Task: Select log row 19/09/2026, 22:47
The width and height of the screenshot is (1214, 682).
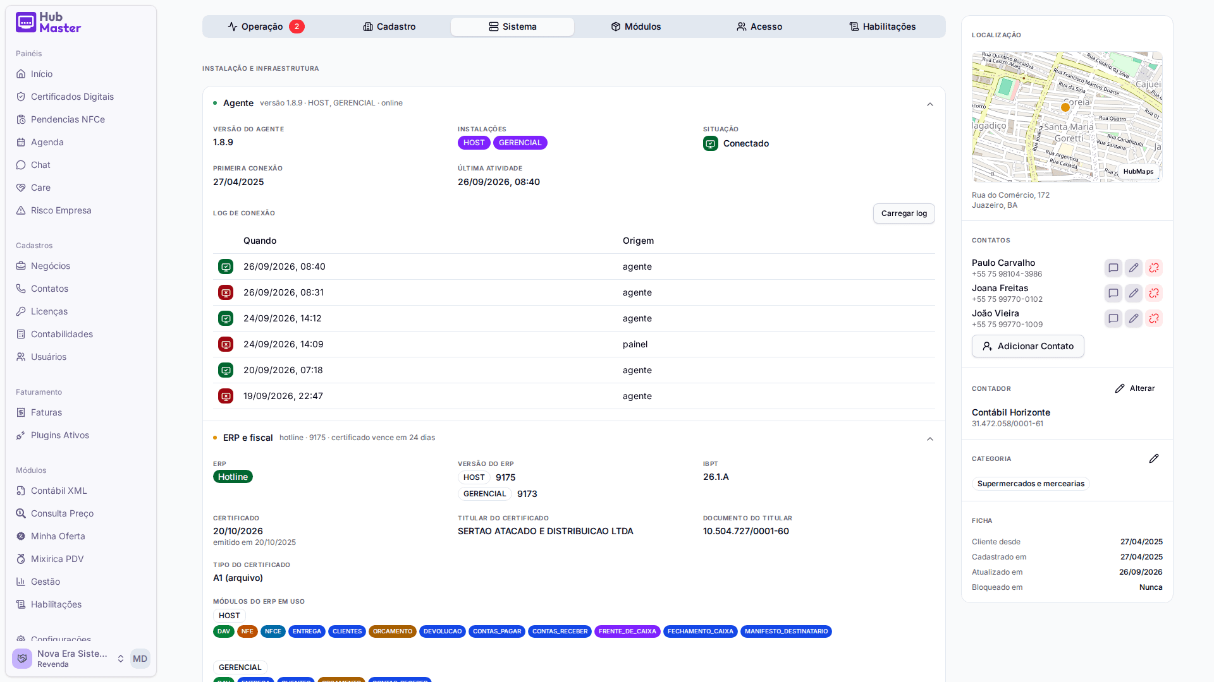Action: 573,396
